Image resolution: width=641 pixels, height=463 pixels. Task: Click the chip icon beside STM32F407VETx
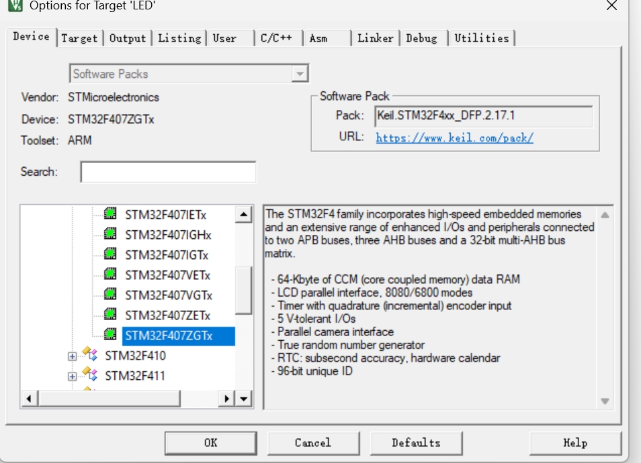(x=110, y=274)
